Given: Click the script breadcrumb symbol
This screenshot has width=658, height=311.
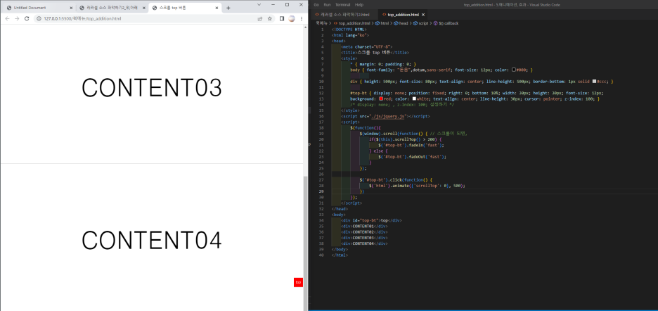Looking at the screenshot, I should click(x=421, y=23).
